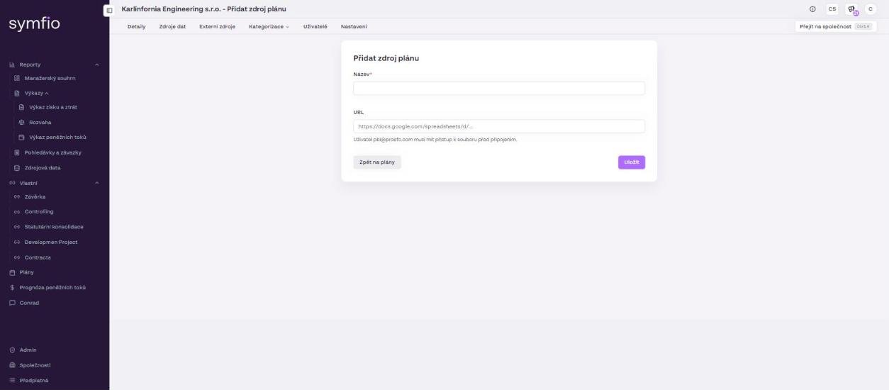
Task: Open Prognóza peněžních toků
Action: (52, 287)
